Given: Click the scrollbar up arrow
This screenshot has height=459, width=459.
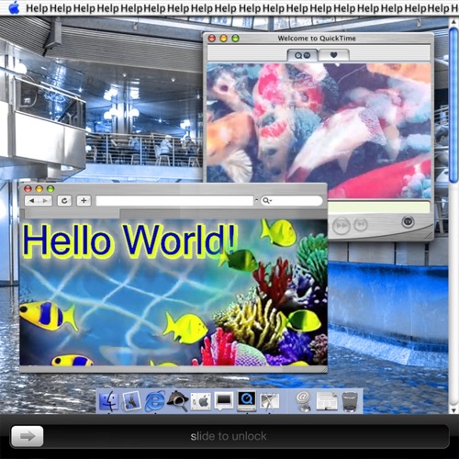Looking at the screenshot, I should [x=453, y=22].
